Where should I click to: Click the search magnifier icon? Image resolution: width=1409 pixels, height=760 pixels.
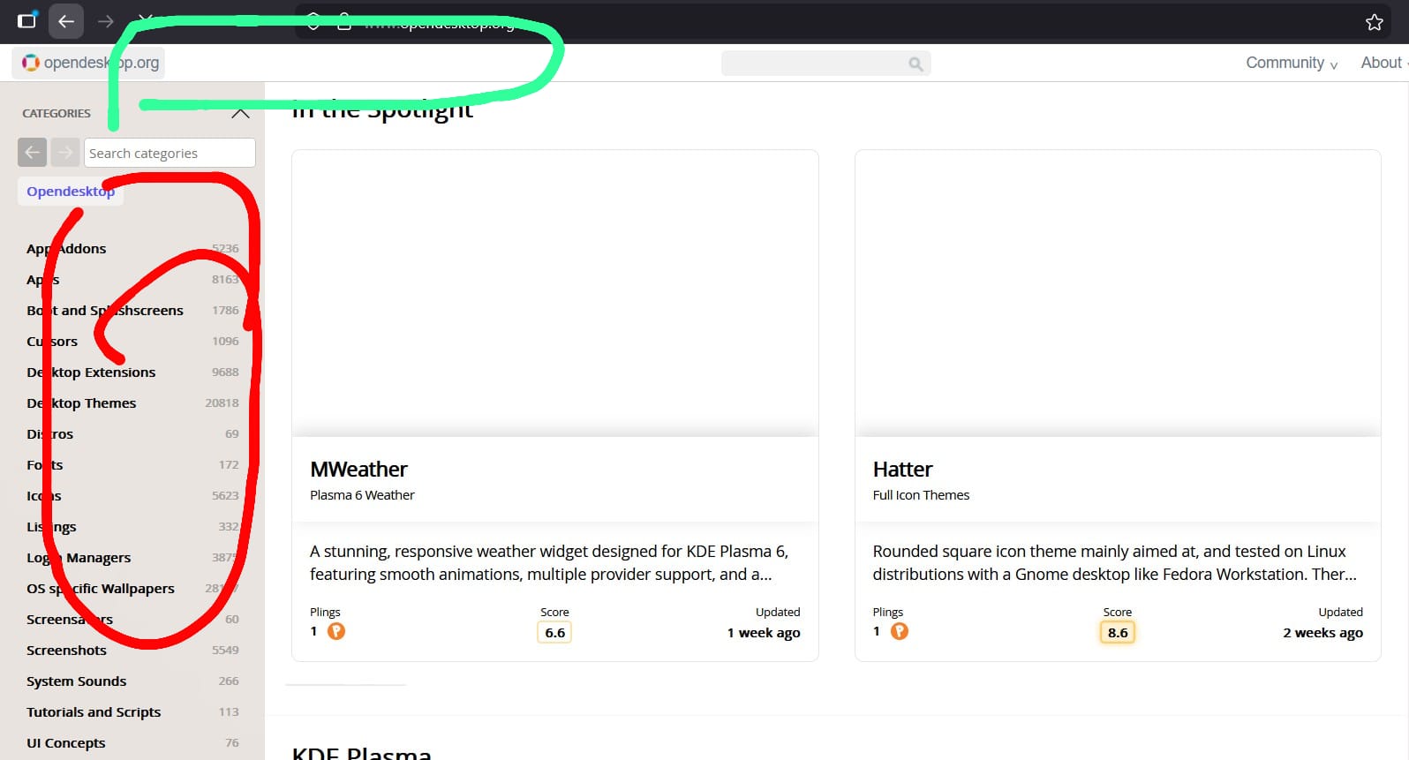[915, 64]
